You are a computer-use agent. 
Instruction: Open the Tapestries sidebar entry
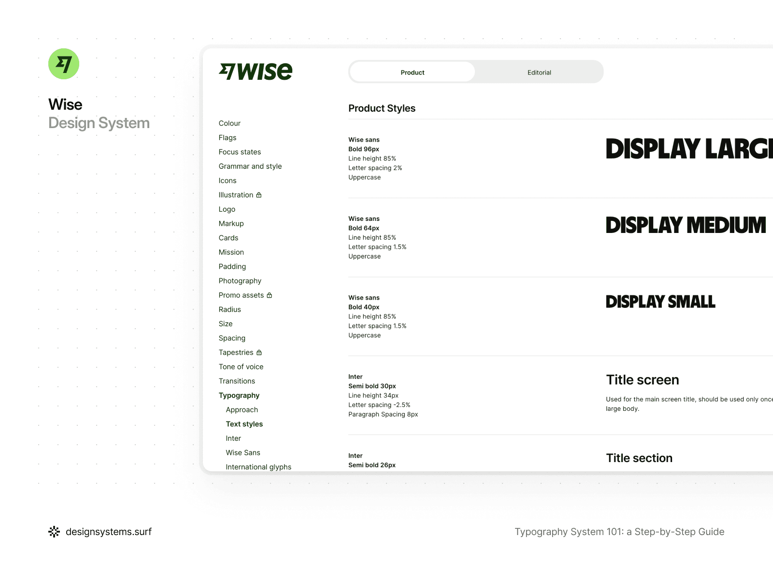click(x=236, y=352)
